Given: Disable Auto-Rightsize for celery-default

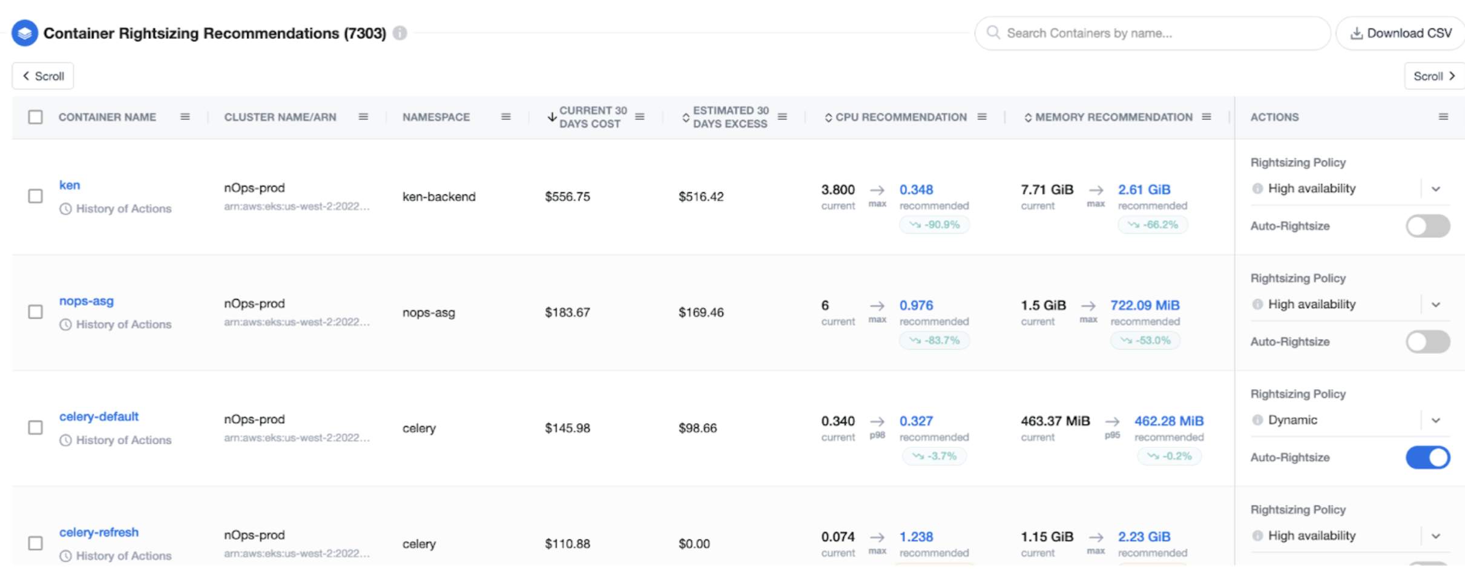Looking at the screenshot, I should (x=1427, y=457).
